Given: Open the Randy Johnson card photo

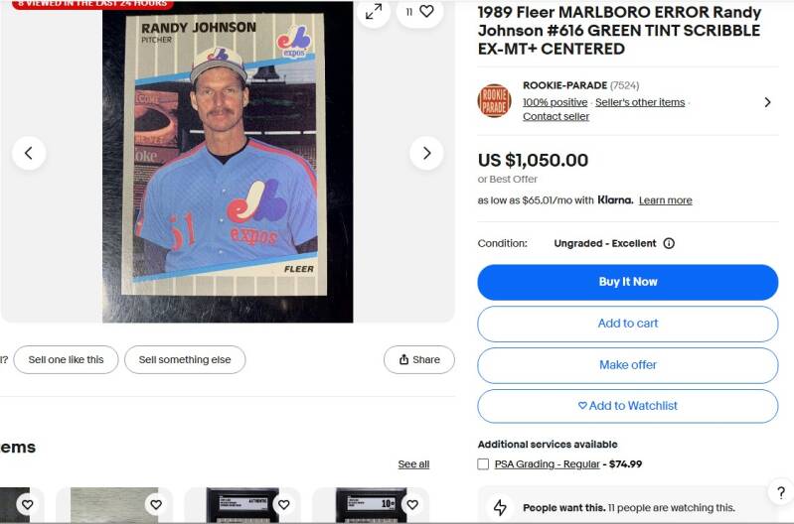Looking at the screenshot, I should [228, 161].
